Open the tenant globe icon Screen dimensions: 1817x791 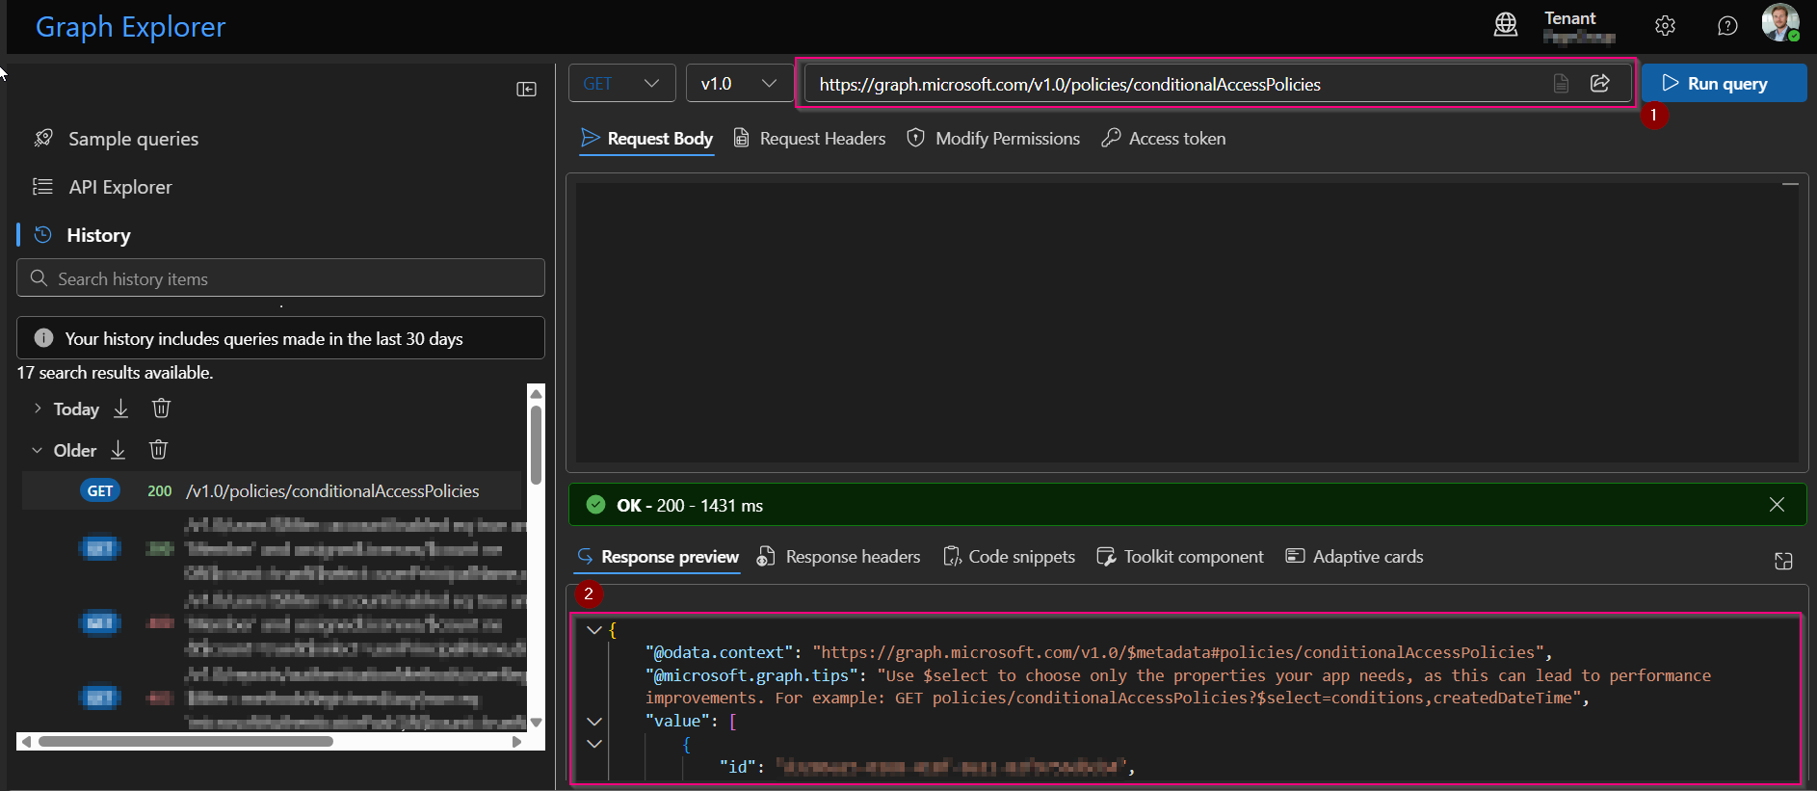[1506, 25]
